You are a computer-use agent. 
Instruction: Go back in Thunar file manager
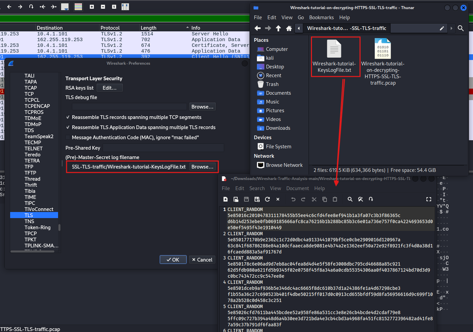pos(258,28)
